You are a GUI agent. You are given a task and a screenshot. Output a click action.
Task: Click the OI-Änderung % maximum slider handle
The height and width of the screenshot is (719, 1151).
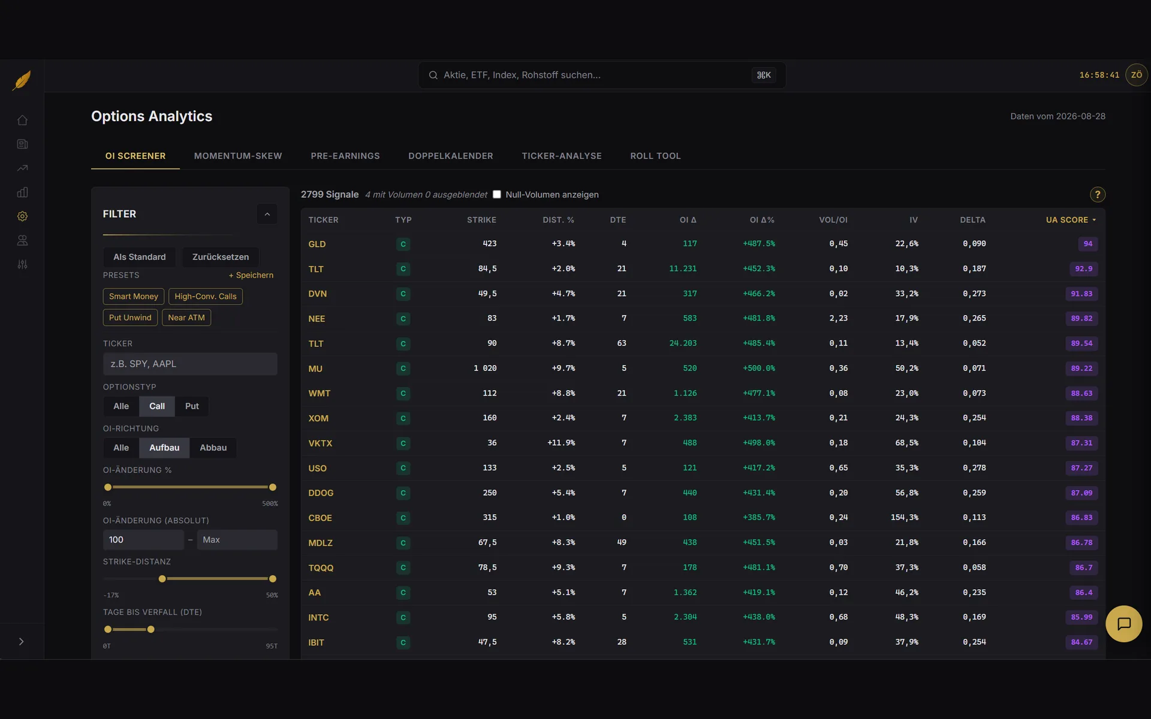[x=273, y=487]
